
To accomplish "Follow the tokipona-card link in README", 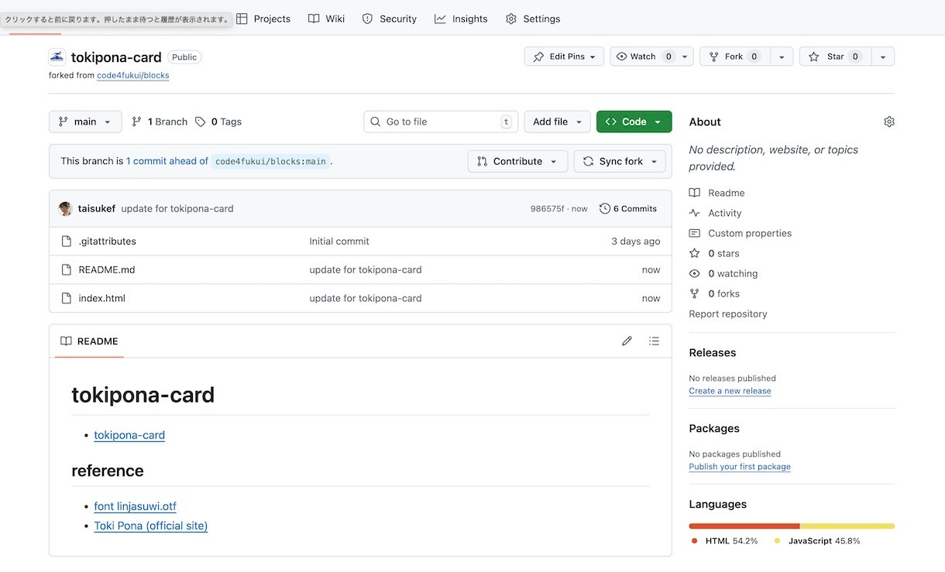I will pyautogui.click(x=129, y=435).
